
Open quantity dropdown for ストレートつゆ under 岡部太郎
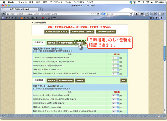[116, 58]
